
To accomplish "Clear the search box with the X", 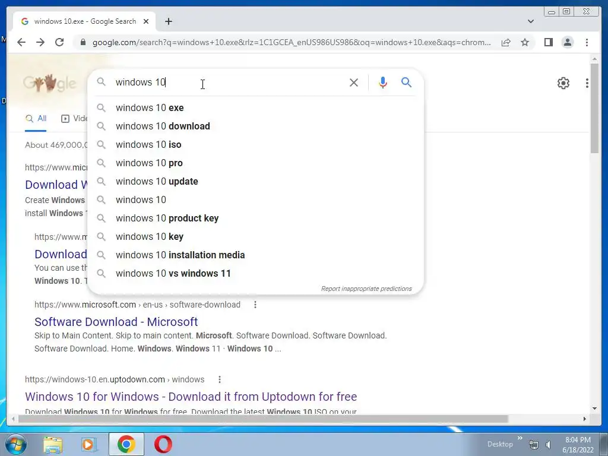I will point(354,82).
